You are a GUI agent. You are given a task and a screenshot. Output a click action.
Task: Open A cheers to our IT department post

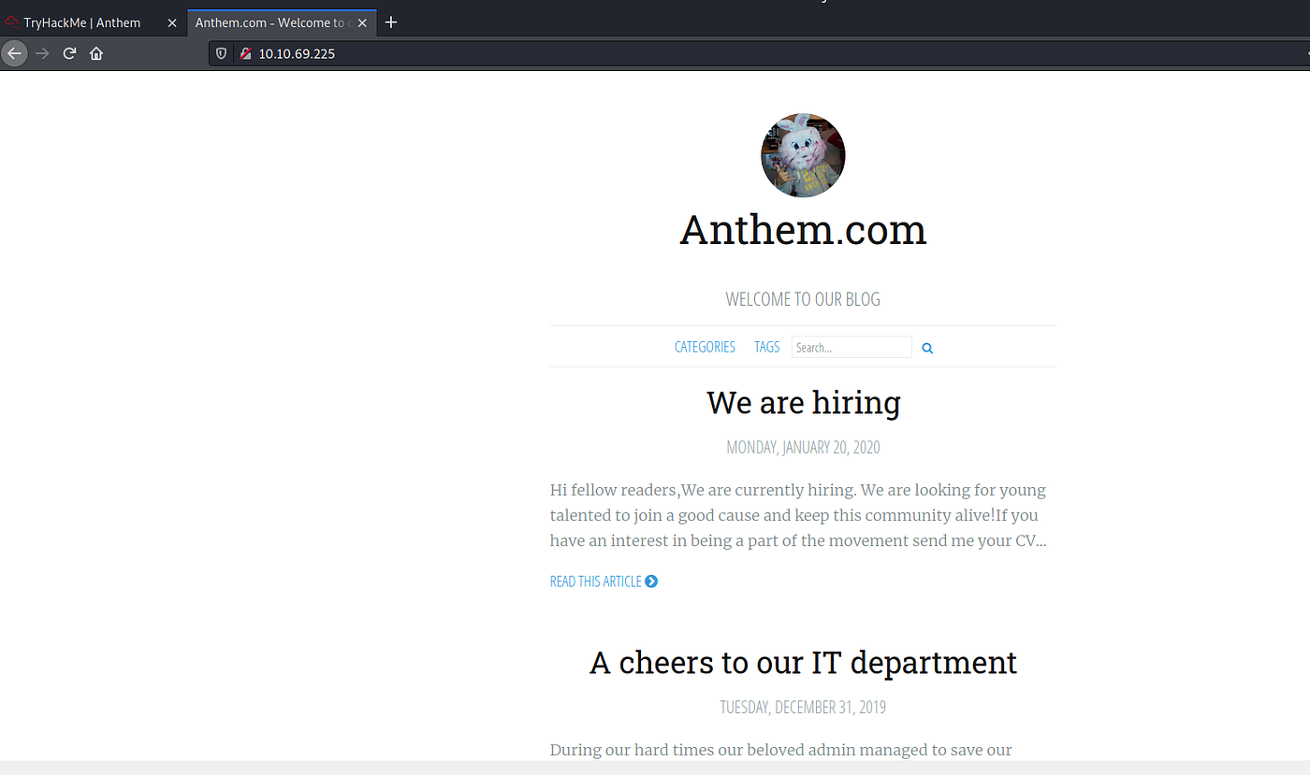803,663
